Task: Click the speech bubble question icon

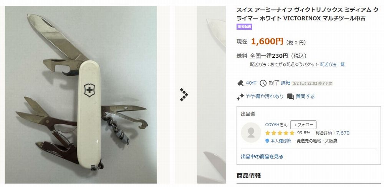Action: (x=290, y=97)
